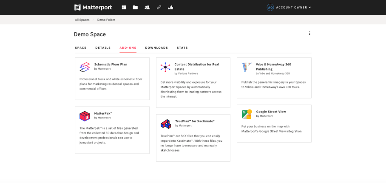Screen dimensions: 386x183
Task: Switch to the Space tab
Action: pos(81,48)
